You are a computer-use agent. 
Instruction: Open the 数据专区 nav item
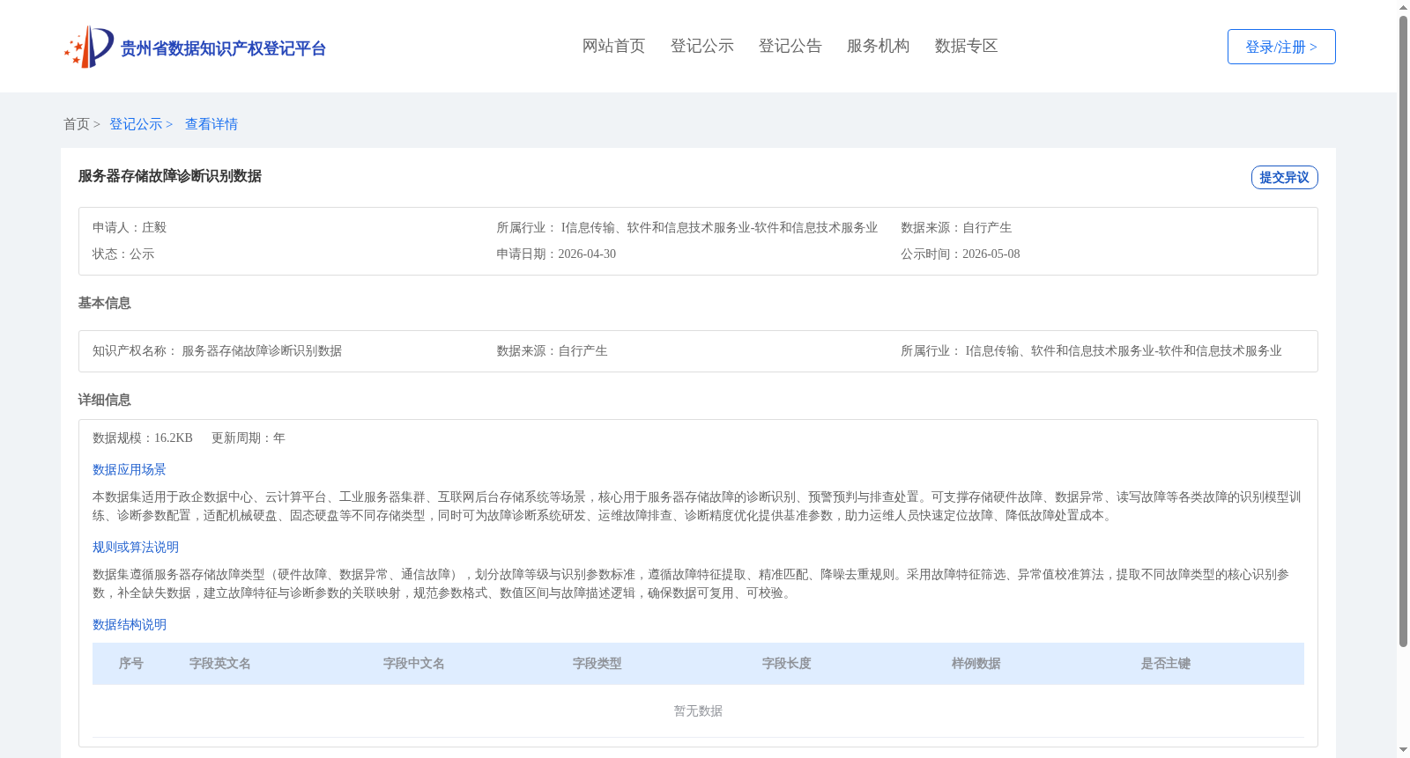tap(966, 46)
